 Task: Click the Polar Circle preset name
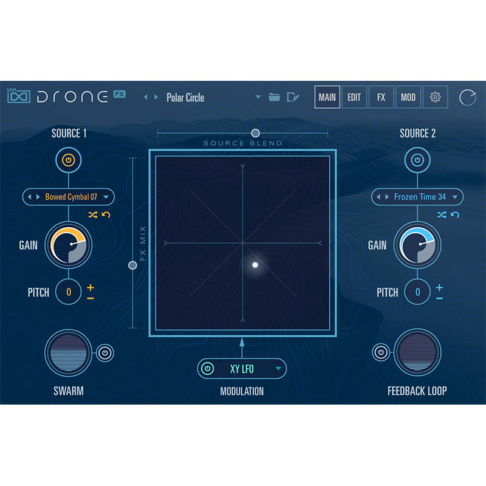click(x=185, y=98)
